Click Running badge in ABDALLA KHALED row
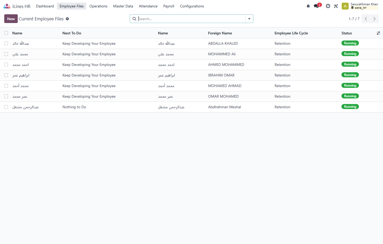383x244 pixels. 350,43
